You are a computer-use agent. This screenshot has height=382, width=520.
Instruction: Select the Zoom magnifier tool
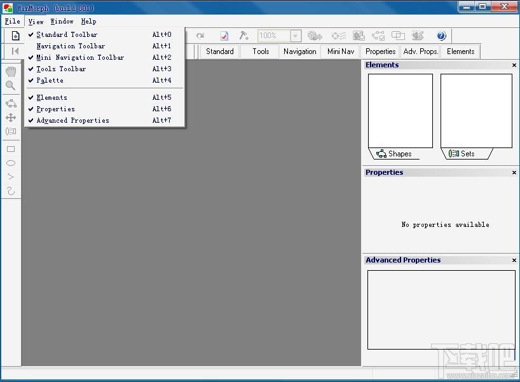(11, 86)
